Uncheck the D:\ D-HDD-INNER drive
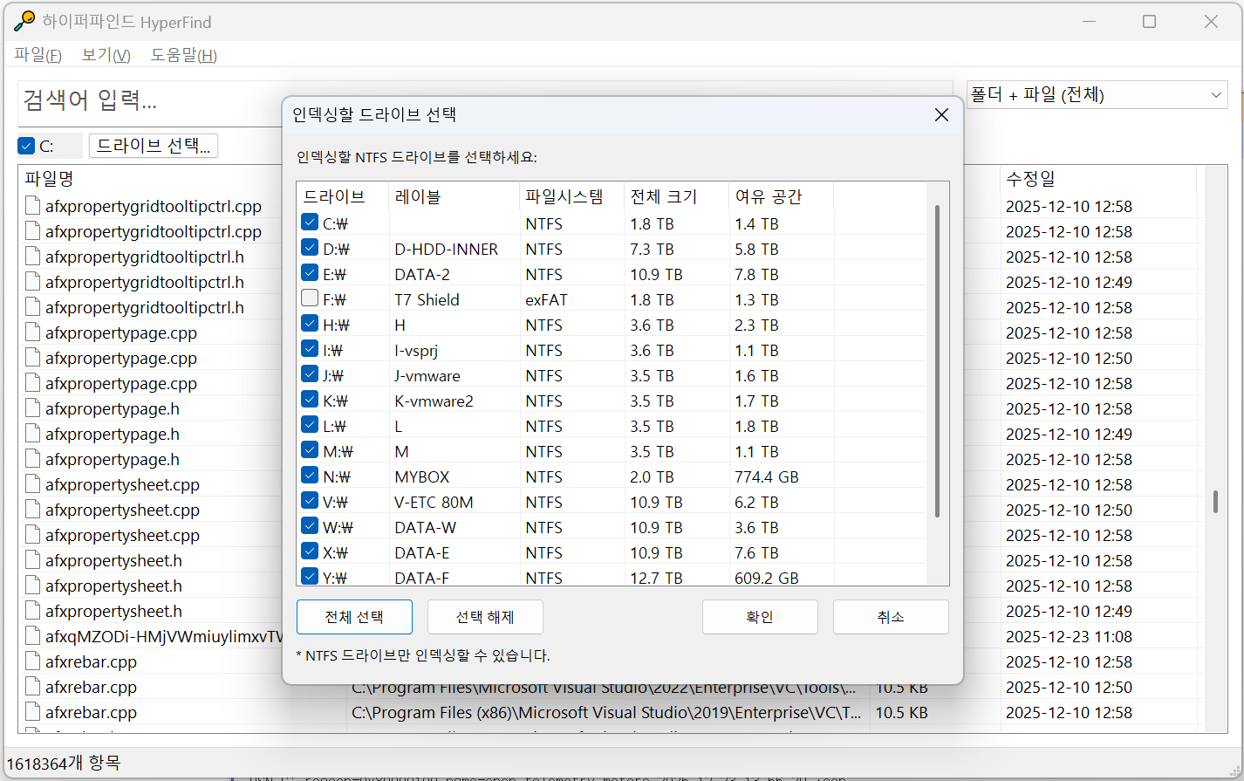 coord(310,246)
